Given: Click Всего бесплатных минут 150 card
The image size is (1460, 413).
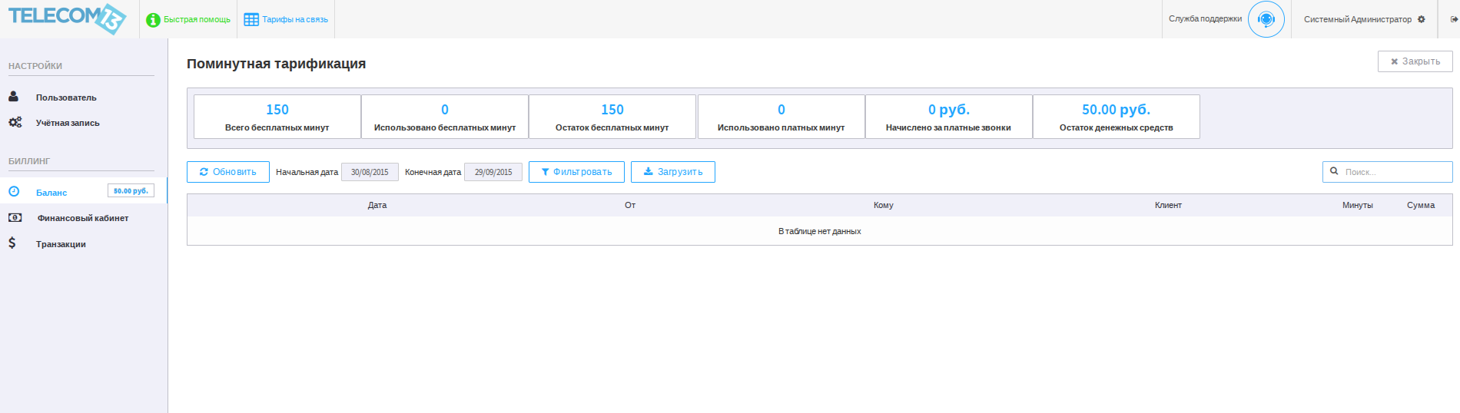Looking at the screenshot, I should click(277, 117).
